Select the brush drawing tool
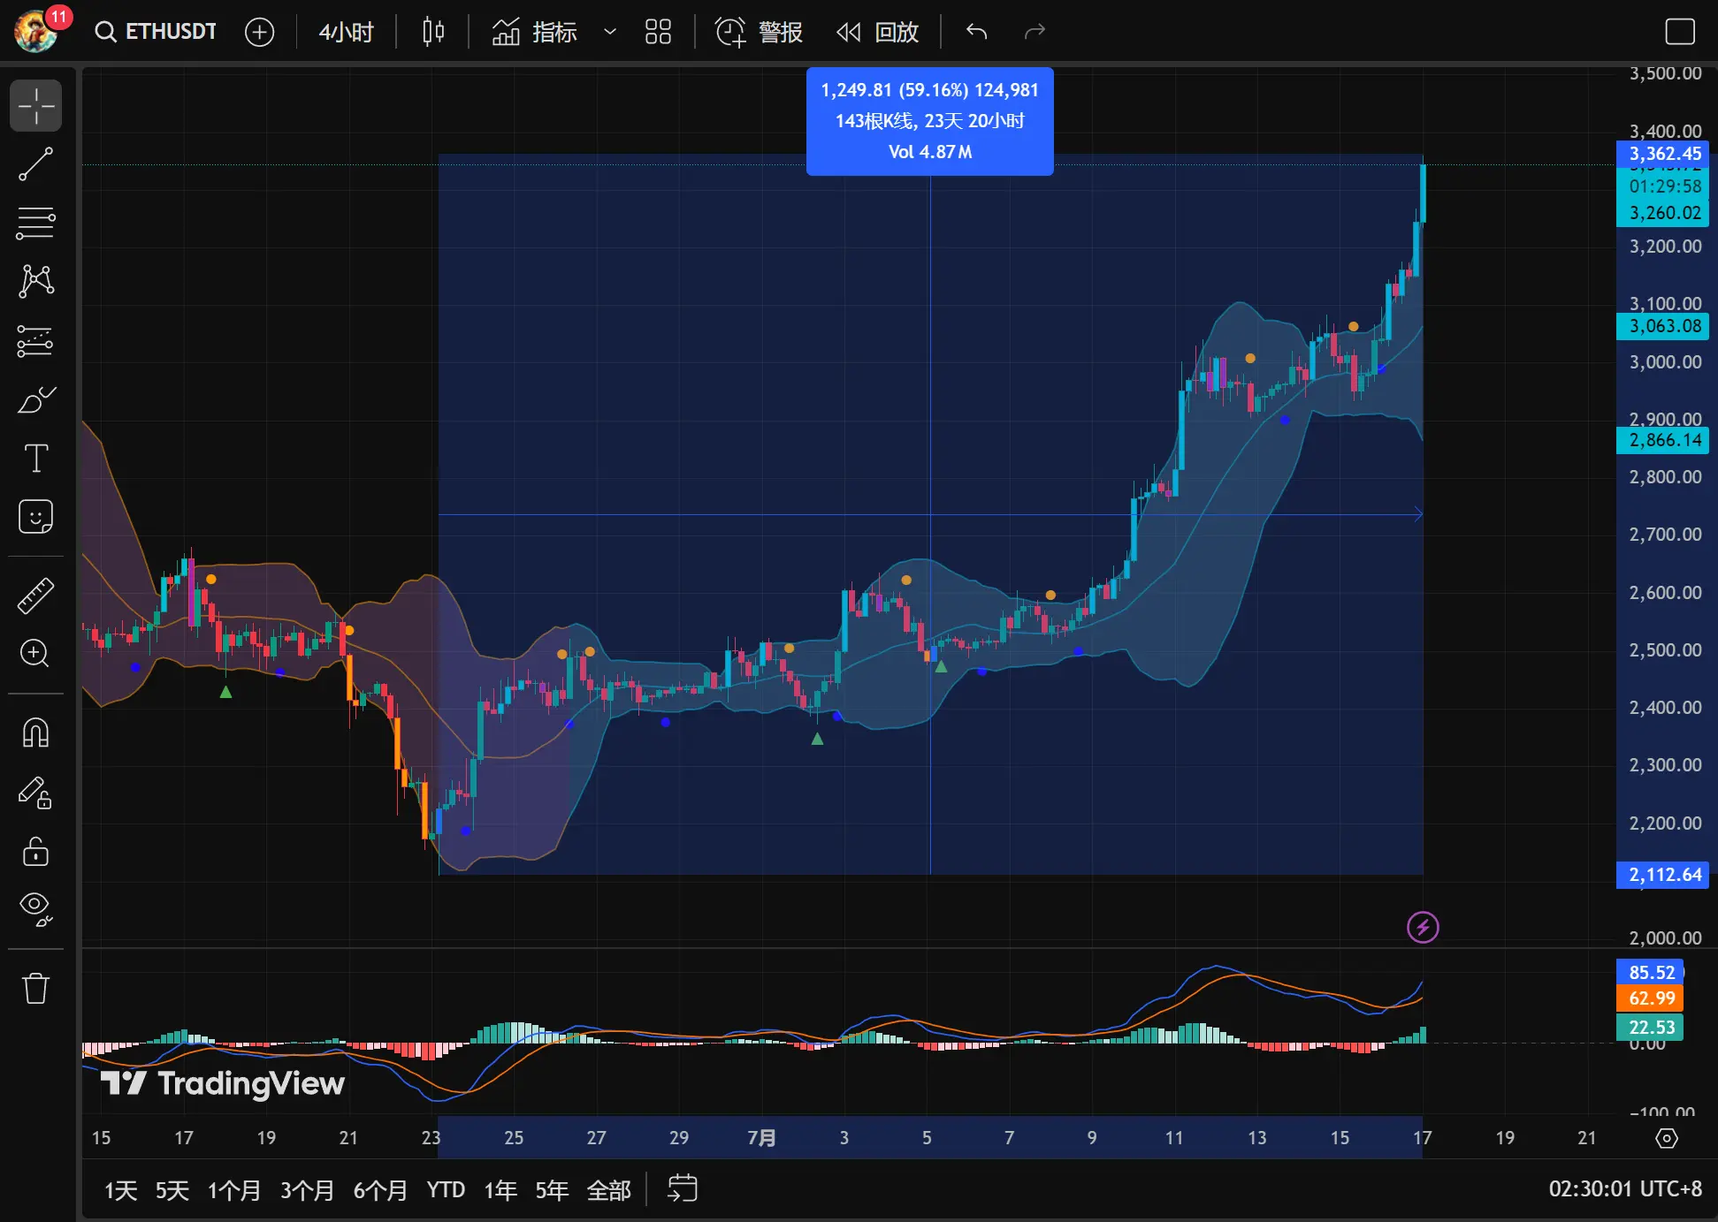 pos(36,399)
